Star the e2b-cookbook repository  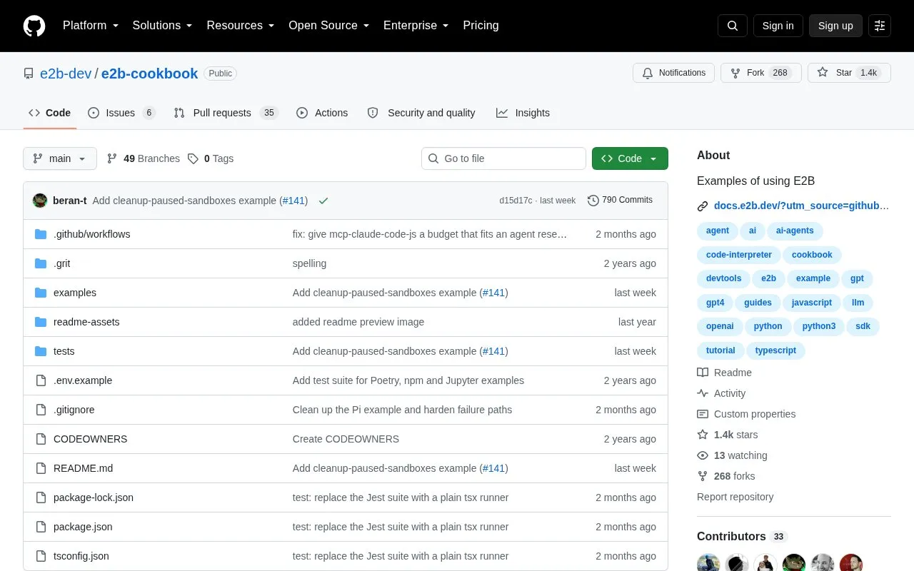(x=849, y=73)
